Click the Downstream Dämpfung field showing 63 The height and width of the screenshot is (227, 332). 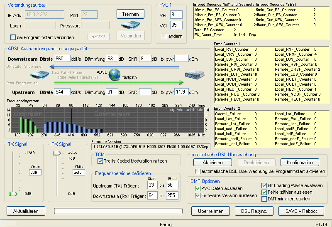(x=112, y=59)
